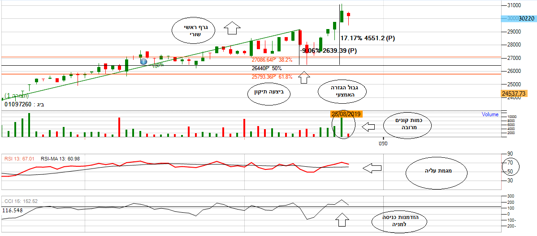The image size is (537, 236).
Task: Click the 38.2% Fibonacci level label
Action: coord(272,59)
